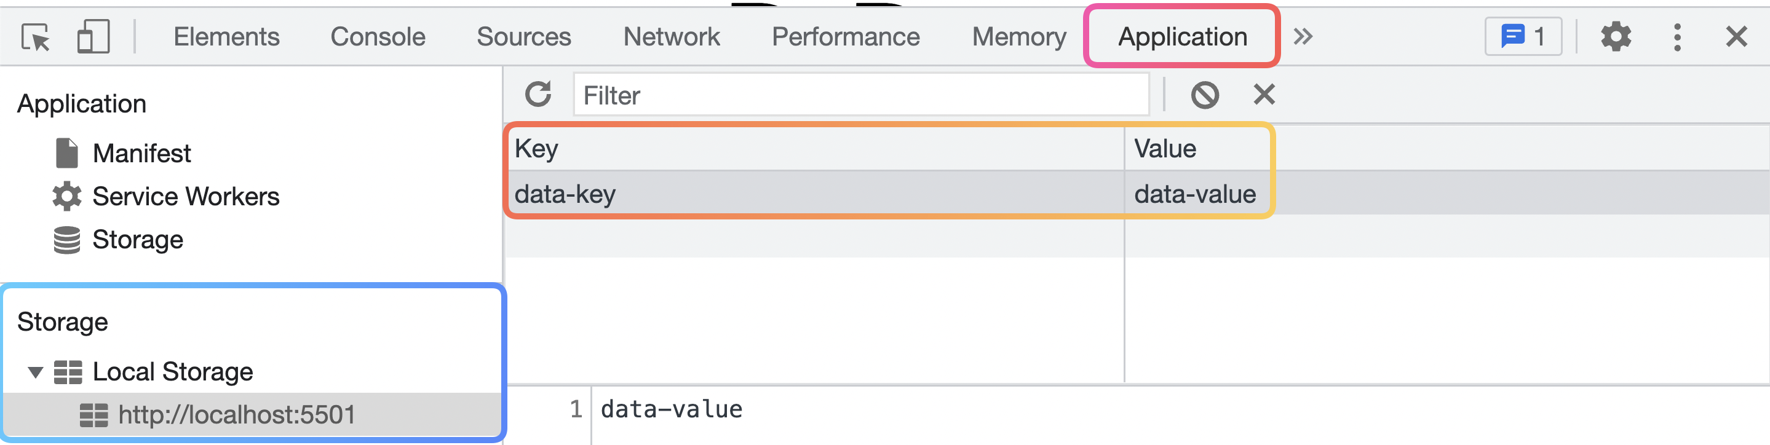Refresh the storage table
This screenshot has height=445, width=1770.
(538, 95)
